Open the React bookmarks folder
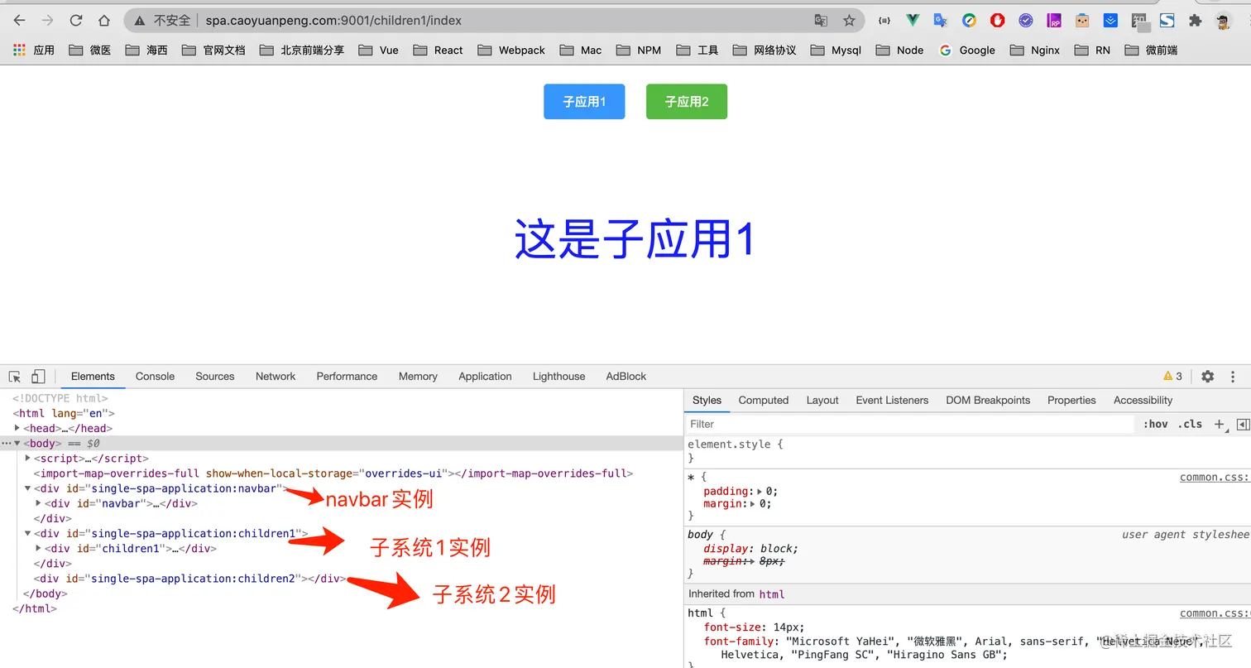This screenshot has height=668, width=1251. [439, 50]
